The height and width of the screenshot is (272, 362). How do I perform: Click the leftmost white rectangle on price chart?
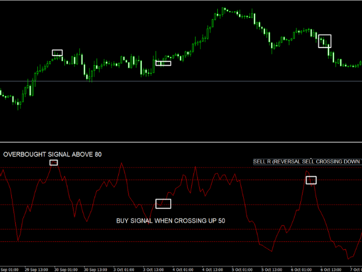(57, 53)
